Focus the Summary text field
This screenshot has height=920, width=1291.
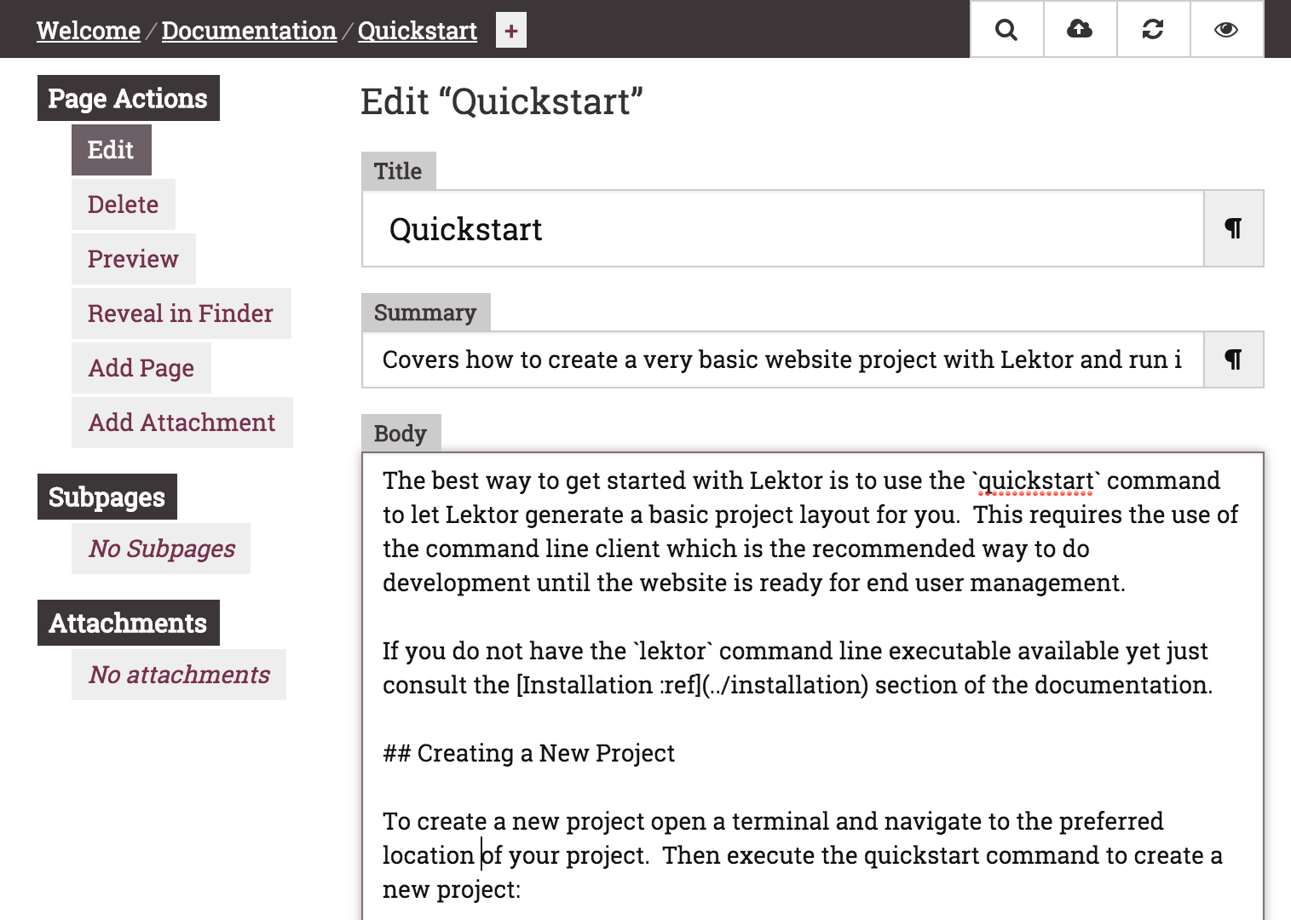click(x=783, y=359)
